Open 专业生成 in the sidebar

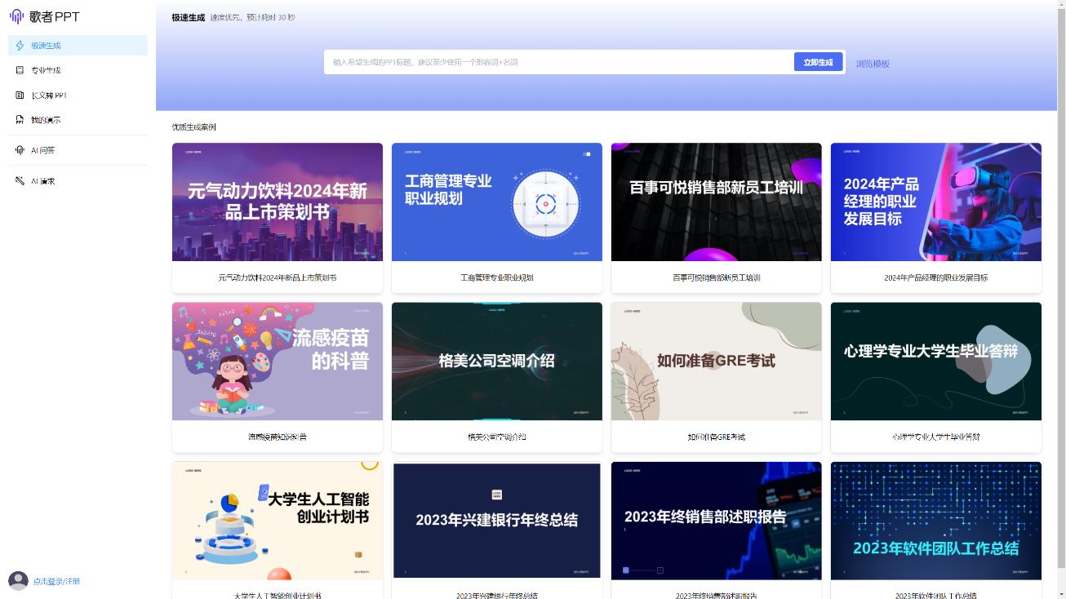pos(78,70)
